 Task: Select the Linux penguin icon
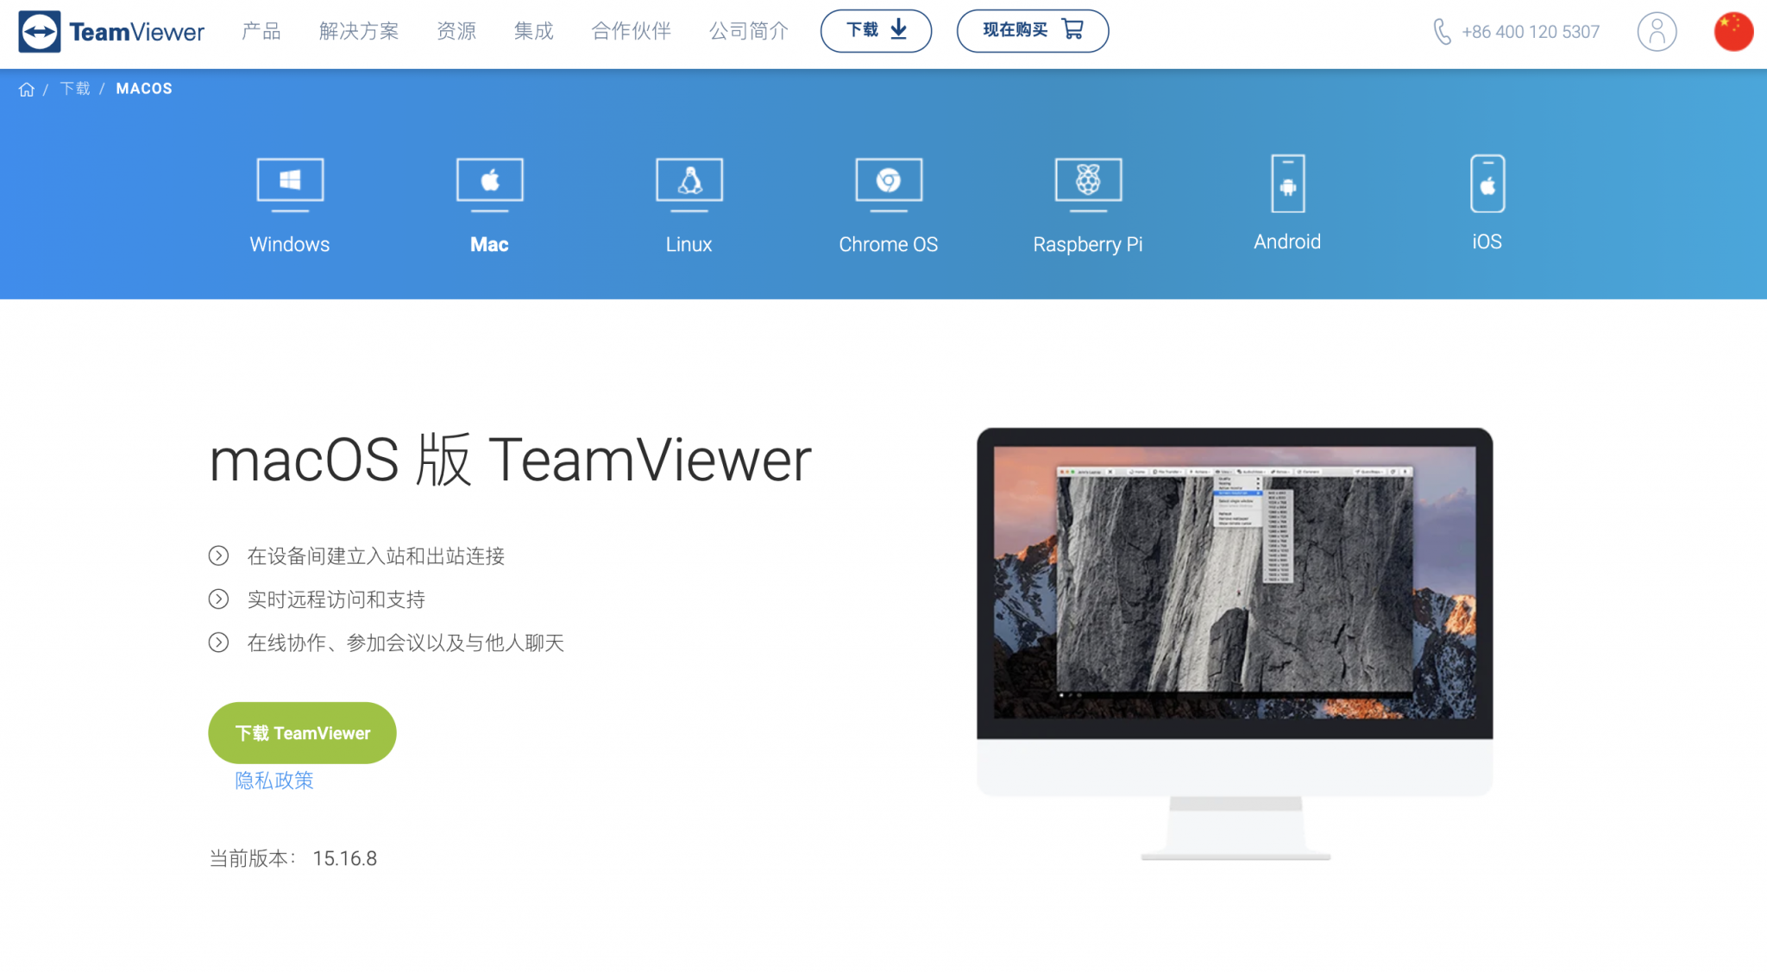pyautogui.click(x=689, y=185)
